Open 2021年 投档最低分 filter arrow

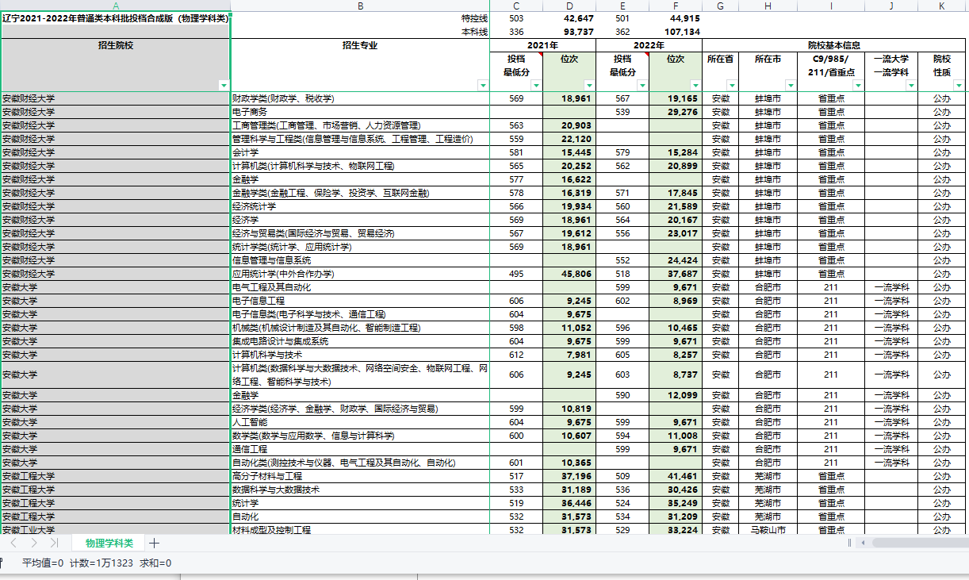536,85
